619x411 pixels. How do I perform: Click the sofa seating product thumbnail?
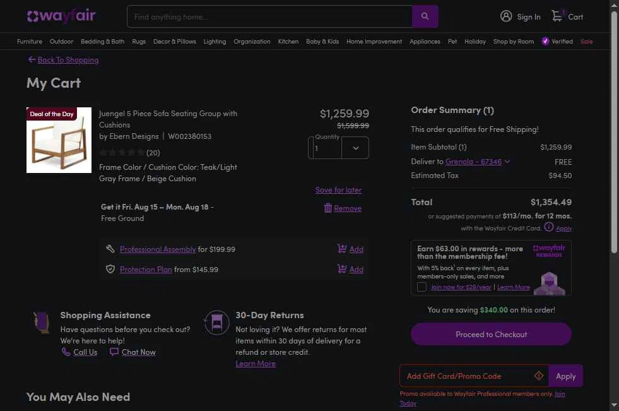(x=59, y=140)
